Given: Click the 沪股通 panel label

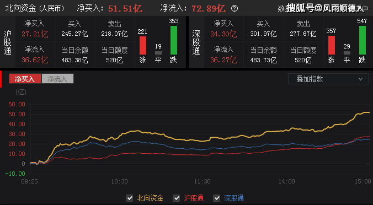Looking at the screenshot, I should [x=8, y=42].
